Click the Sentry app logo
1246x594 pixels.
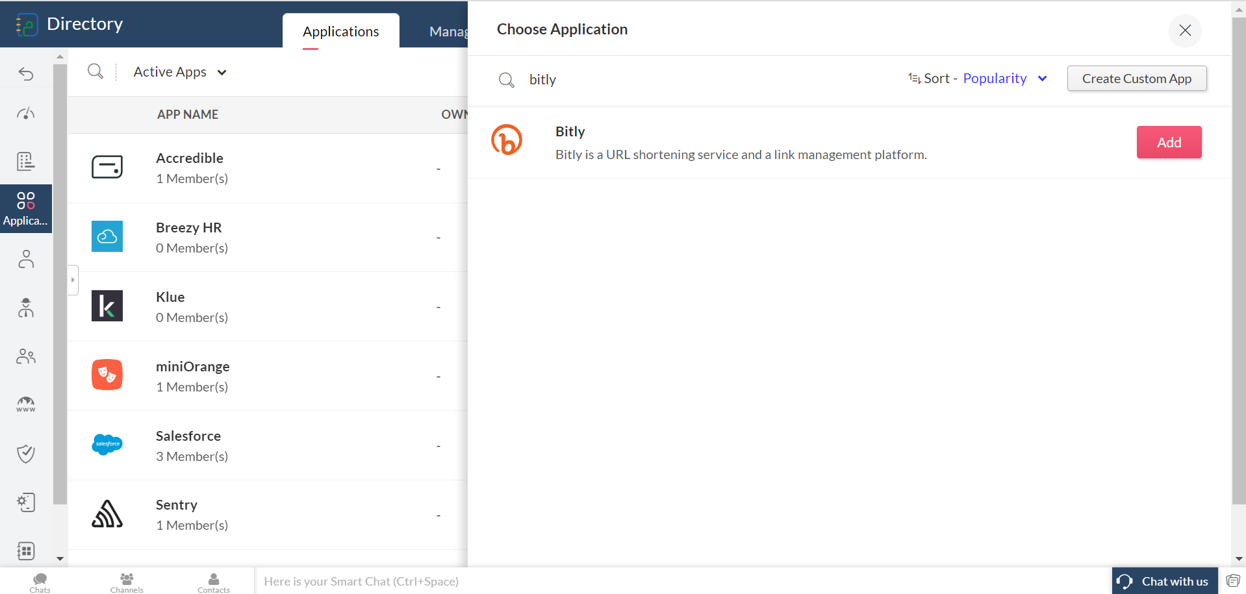tap(107, 514)
